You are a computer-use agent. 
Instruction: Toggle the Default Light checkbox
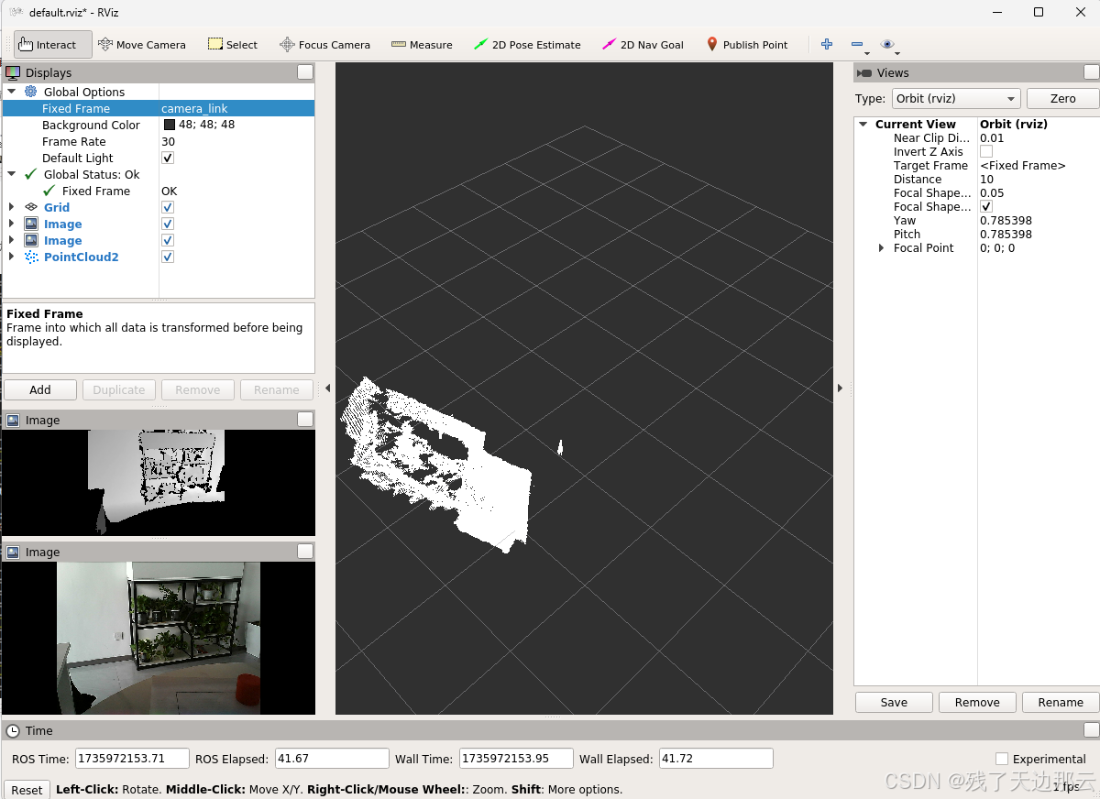click(168, 158)
